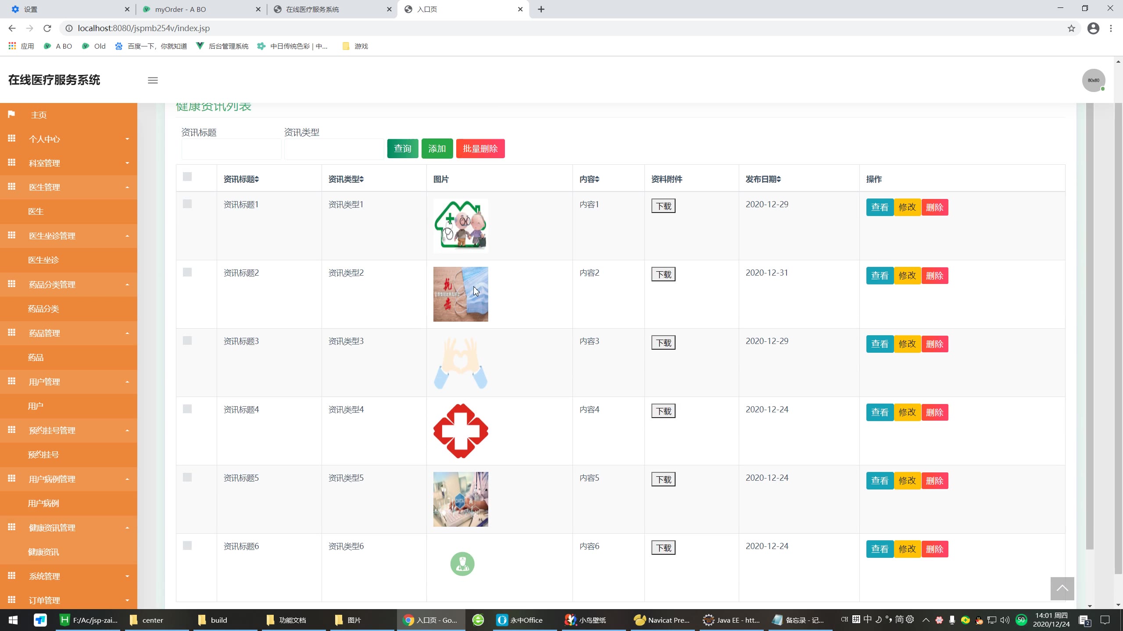Click the hamburger sidebar toggle icon
Image resolution: width=1123 pixels, height=631 pixels.
pos(153,80)
